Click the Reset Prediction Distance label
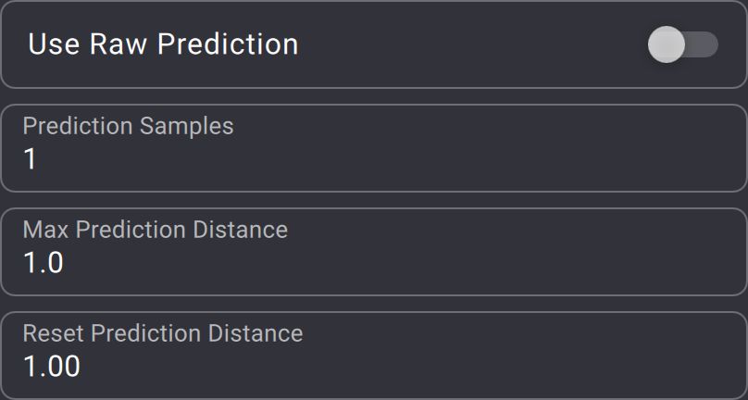This screenshot has height=400, width=748. (162, 333)
